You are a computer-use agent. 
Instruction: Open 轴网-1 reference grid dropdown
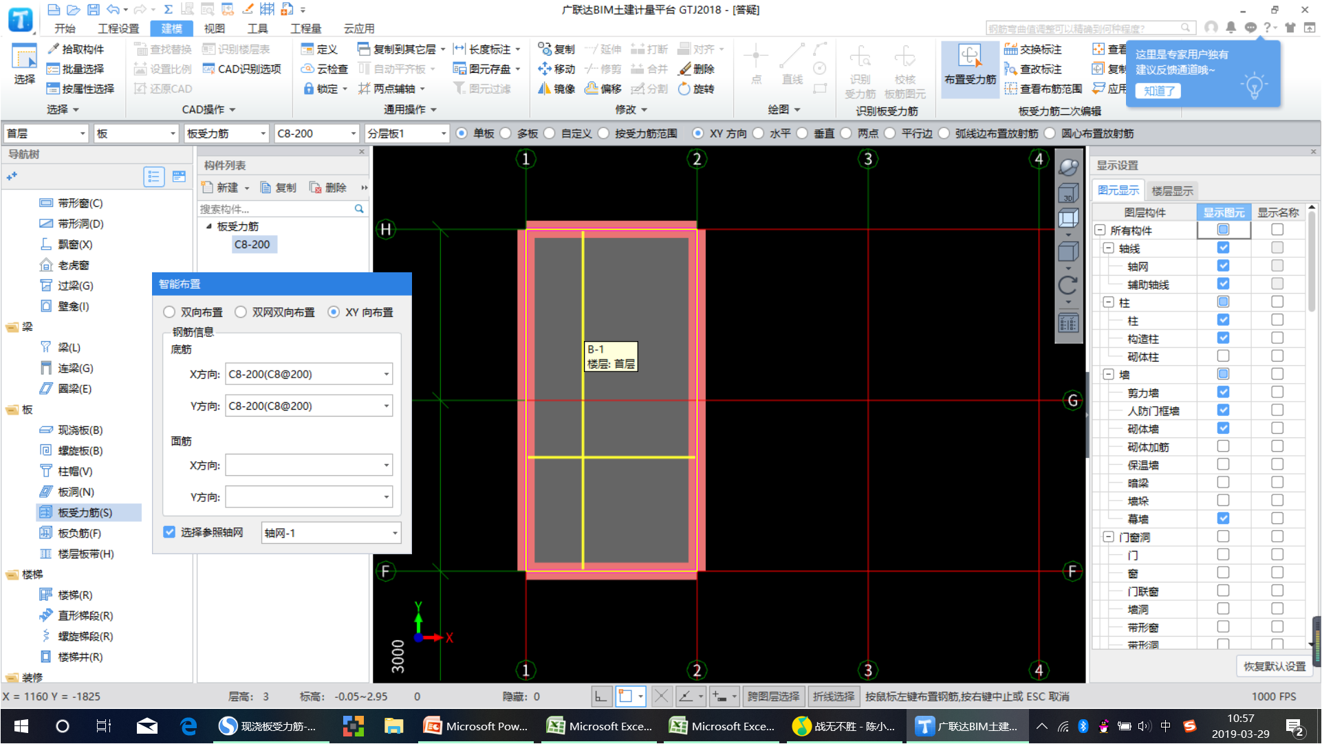click(x=395, y=533)
